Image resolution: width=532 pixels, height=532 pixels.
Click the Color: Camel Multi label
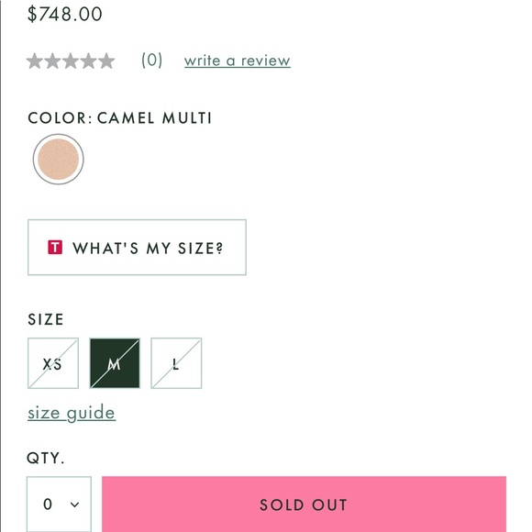point(120,118)
